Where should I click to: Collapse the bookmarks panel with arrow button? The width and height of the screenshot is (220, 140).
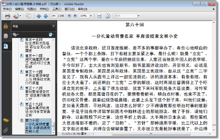tap(54, 26)
